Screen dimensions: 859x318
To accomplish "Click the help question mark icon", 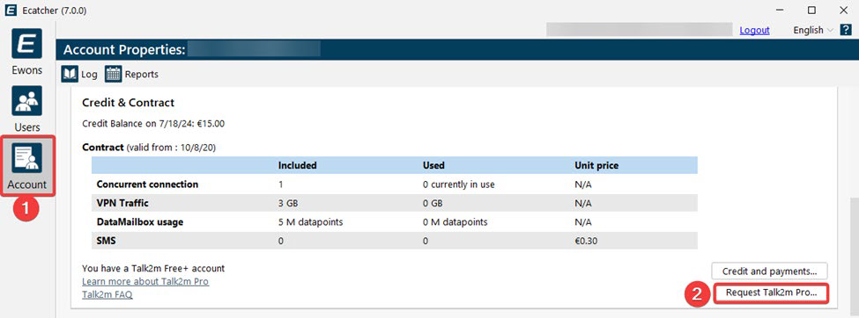I will coord(846,30).
